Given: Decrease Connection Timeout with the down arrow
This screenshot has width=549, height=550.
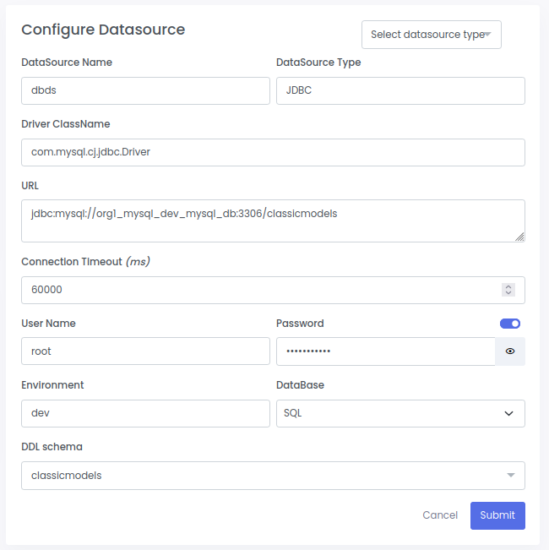Looking at the screenshot, I should tap(508, 293).
